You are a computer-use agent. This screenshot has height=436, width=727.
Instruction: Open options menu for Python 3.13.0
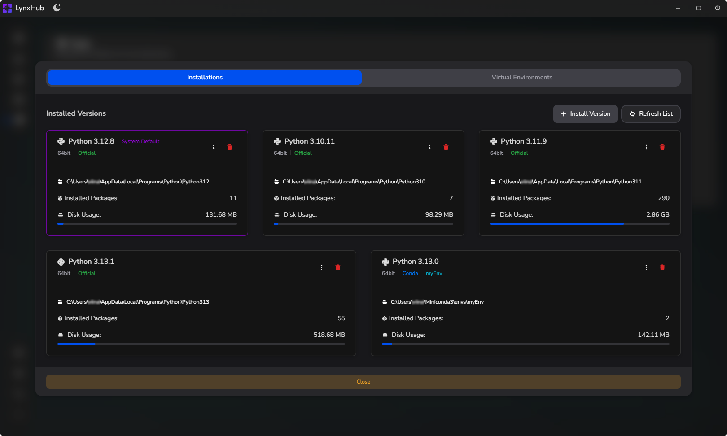coord(646,267)
